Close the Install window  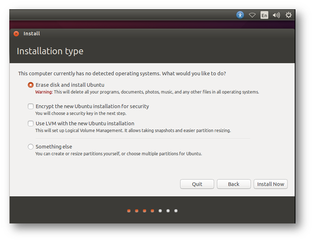(x=16, y=34)
